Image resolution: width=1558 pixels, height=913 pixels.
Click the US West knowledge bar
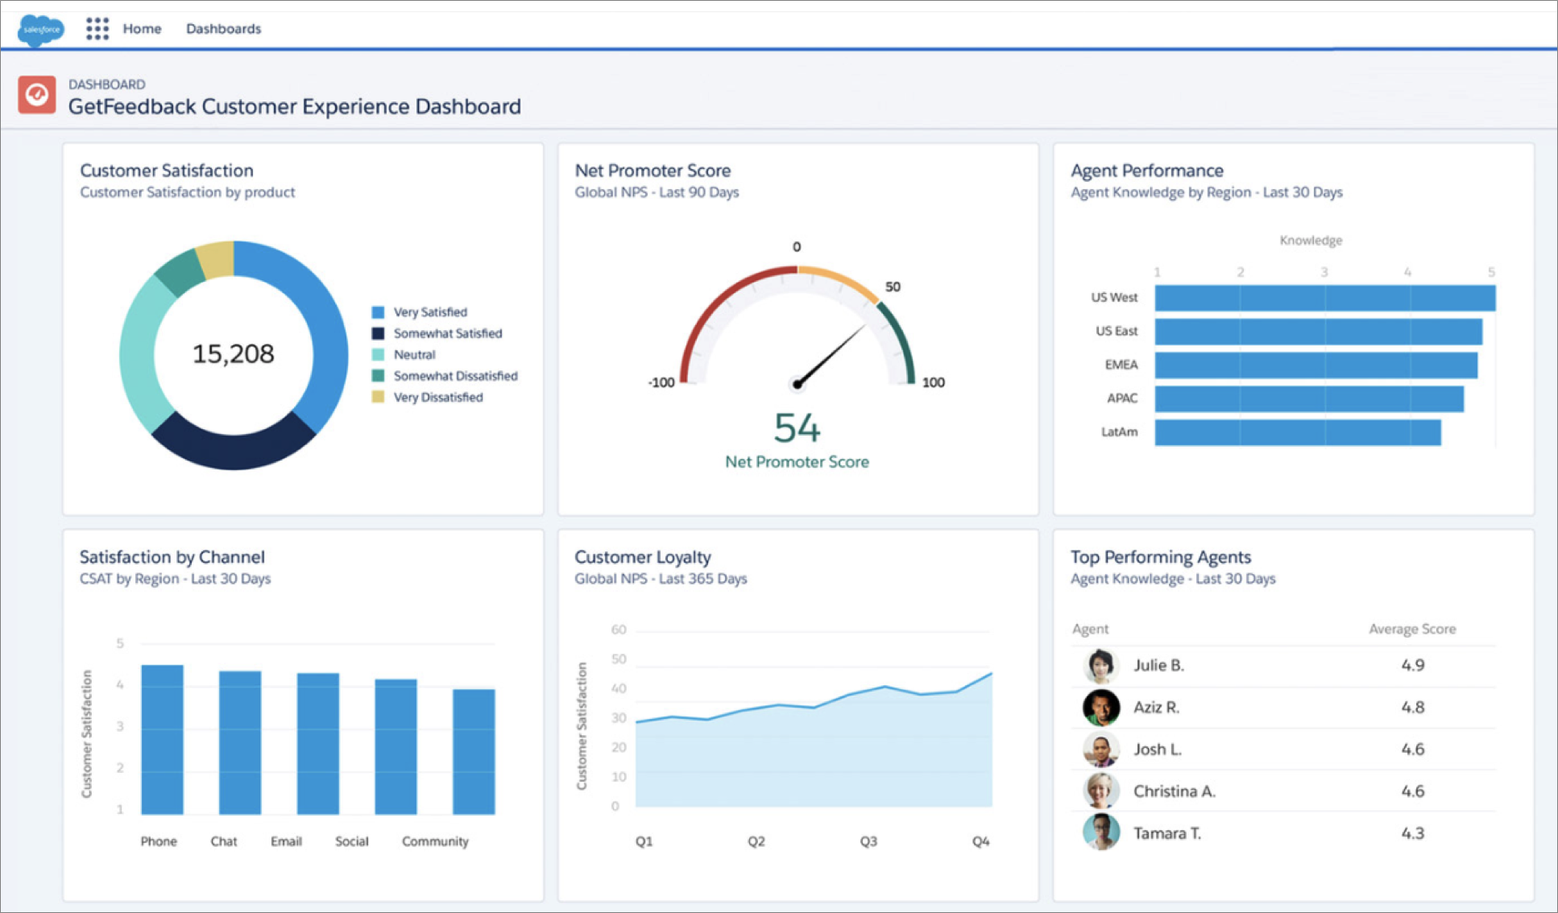click(x=1324, y=298)
